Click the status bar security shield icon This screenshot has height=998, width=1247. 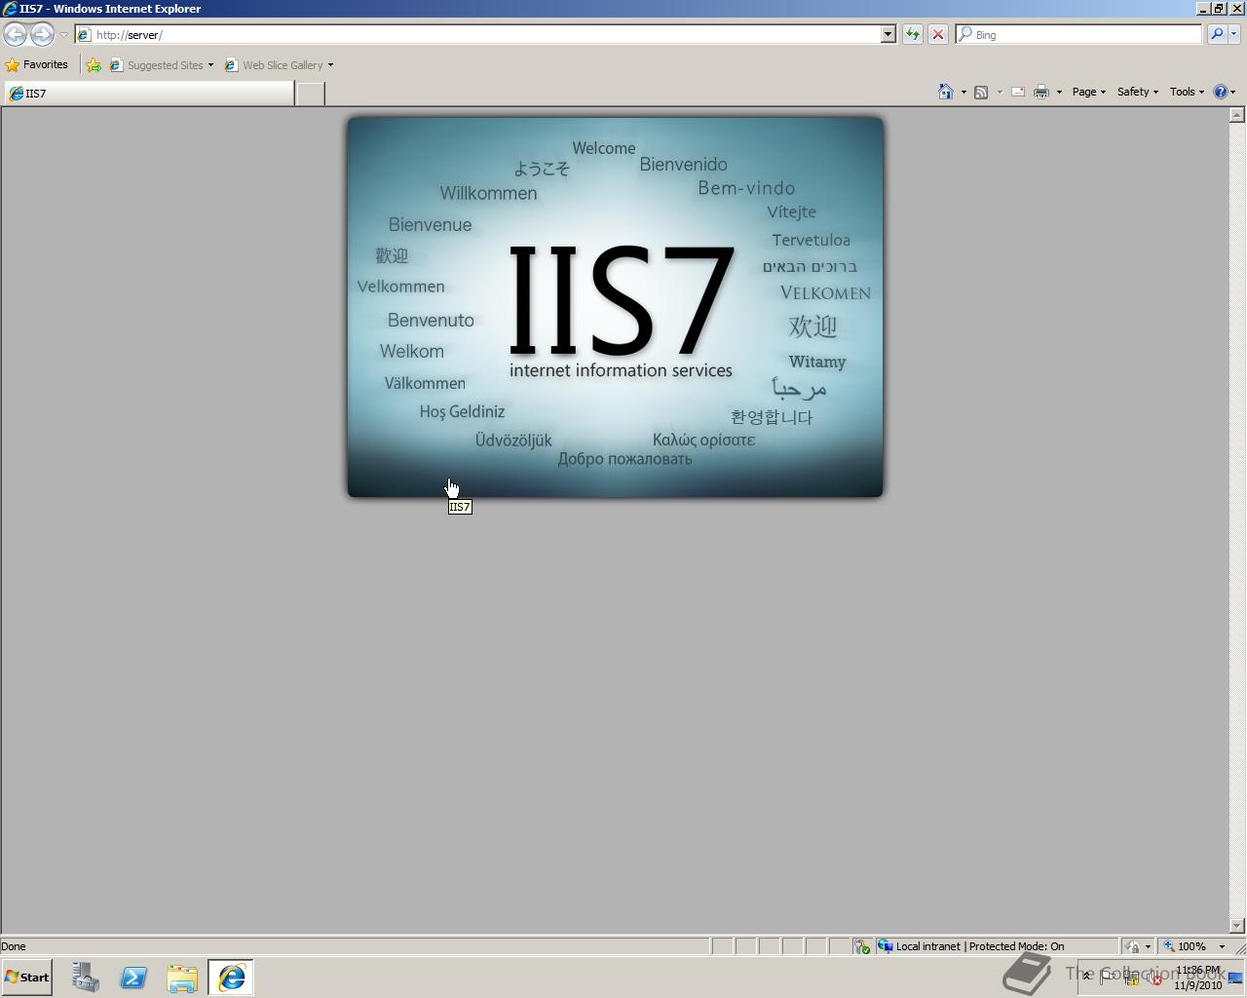[x=862, y=946]
